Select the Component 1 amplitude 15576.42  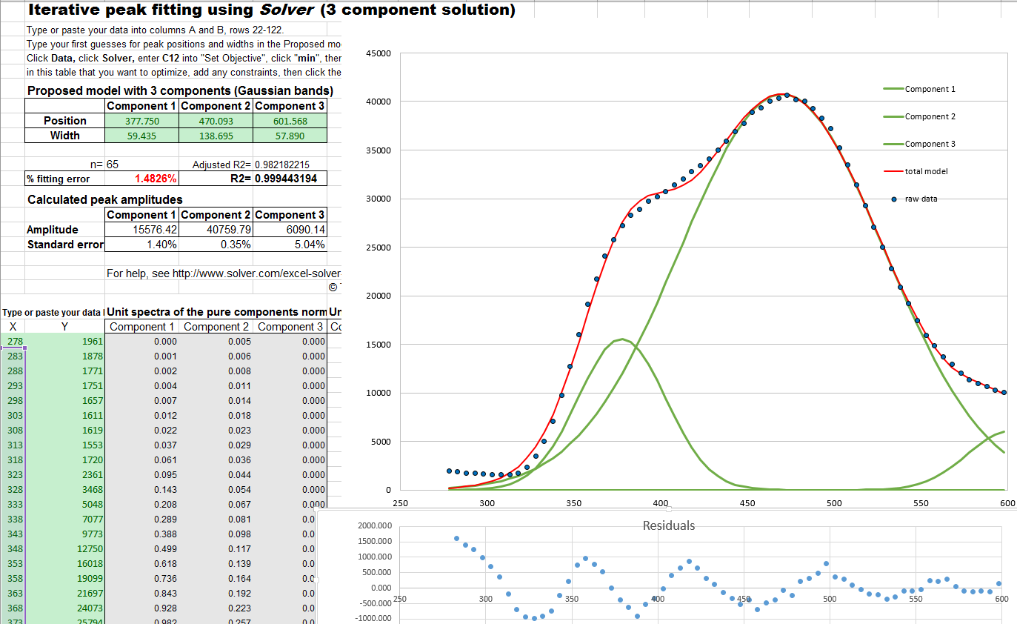(153, 230)
